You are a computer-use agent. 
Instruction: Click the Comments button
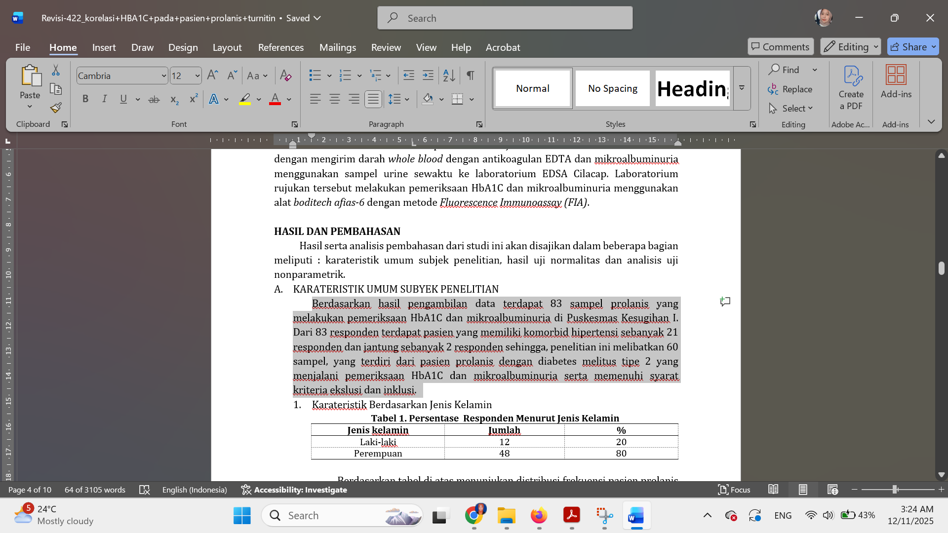[x=780, y=47]
